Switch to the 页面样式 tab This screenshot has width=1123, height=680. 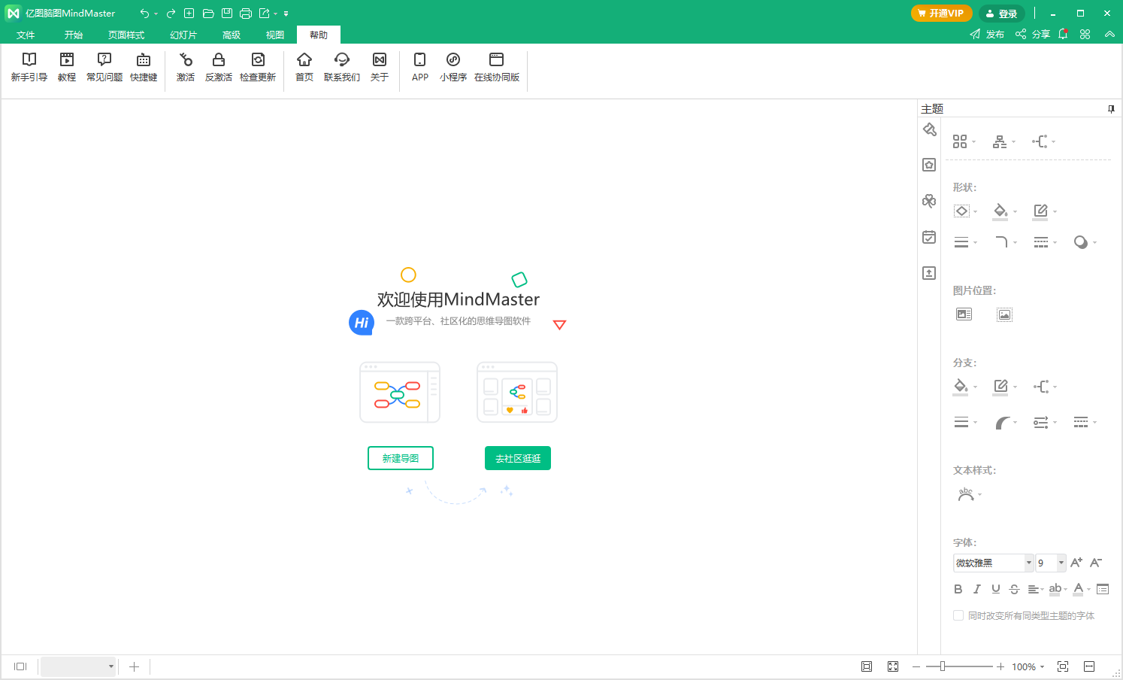point(126,35)
